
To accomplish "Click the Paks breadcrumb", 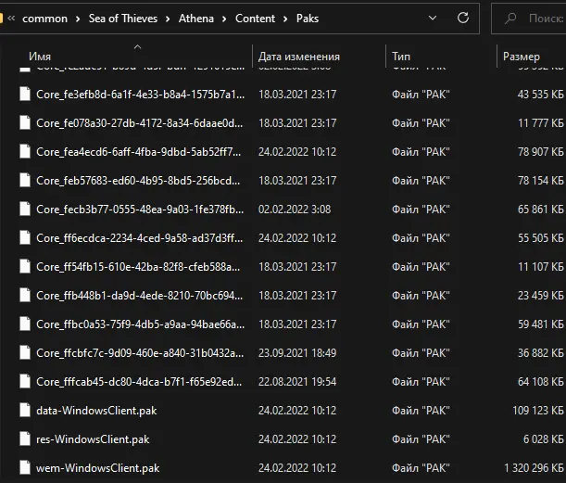I will pos(308,19).
